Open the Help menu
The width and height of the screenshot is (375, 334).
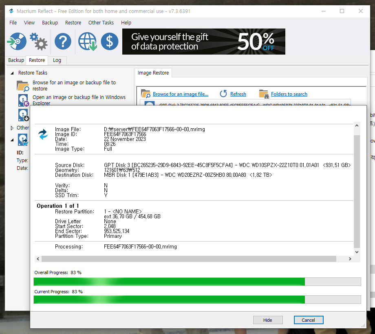pyautogui.click(x=126, y=23)
